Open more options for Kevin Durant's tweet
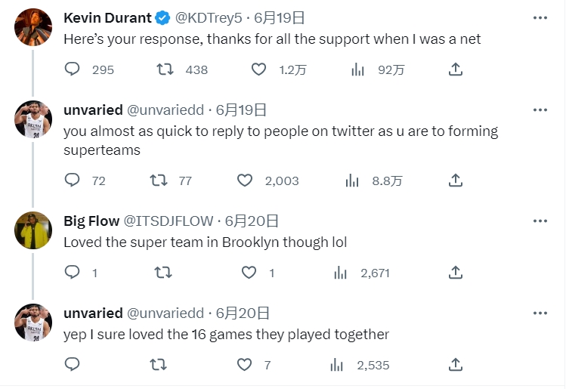566x389 pixels. pyautogui.click(x=540, y=17)
